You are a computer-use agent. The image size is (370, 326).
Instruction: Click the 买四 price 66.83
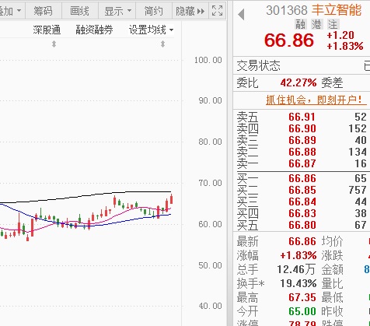[302, 213]
